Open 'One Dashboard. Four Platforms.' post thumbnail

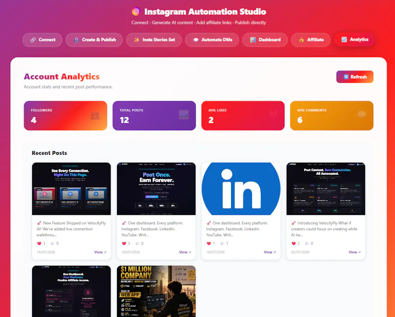click(x=71, y=291)
